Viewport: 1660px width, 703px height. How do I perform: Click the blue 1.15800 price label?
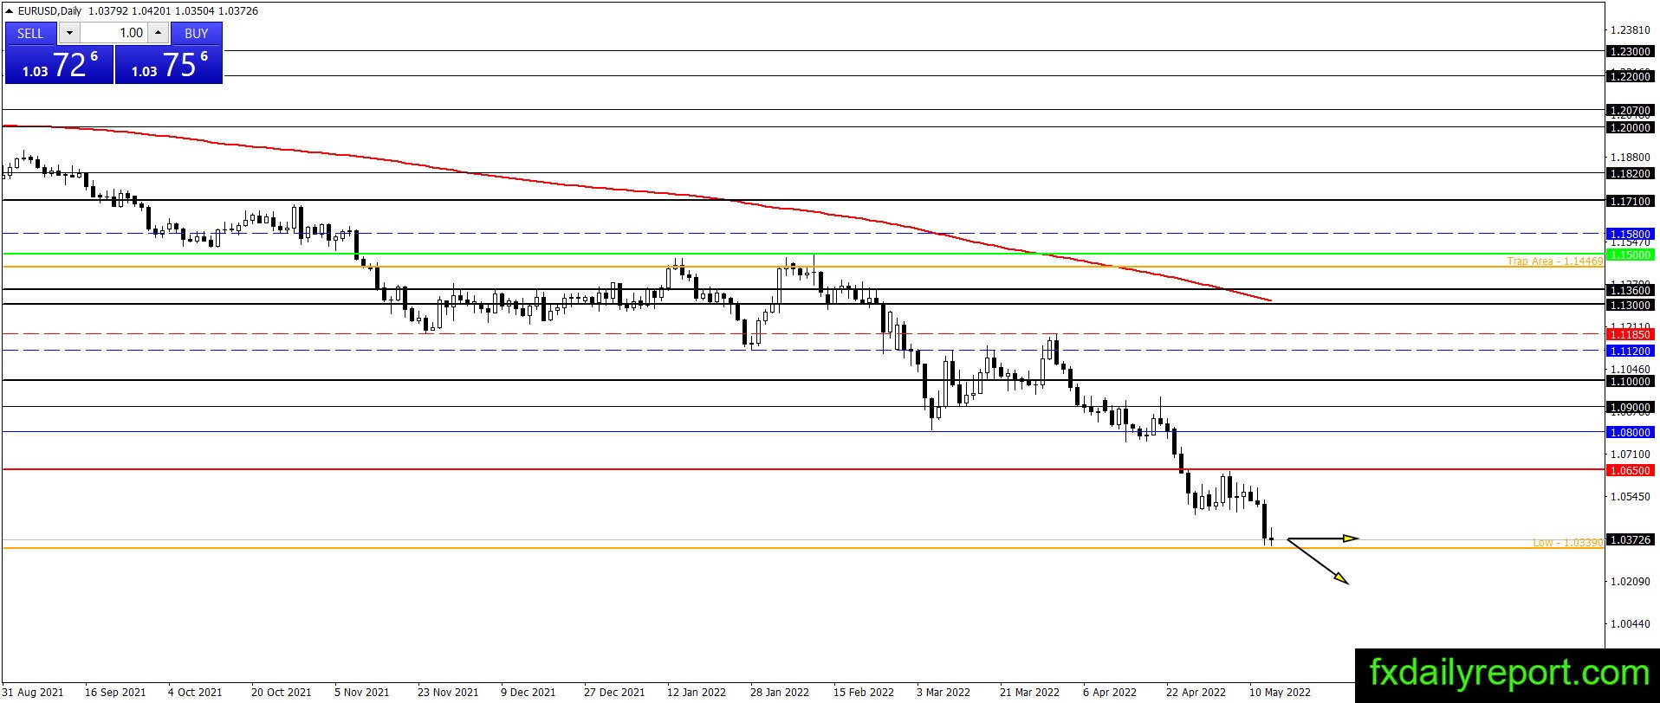click(x=1630, y=234)
